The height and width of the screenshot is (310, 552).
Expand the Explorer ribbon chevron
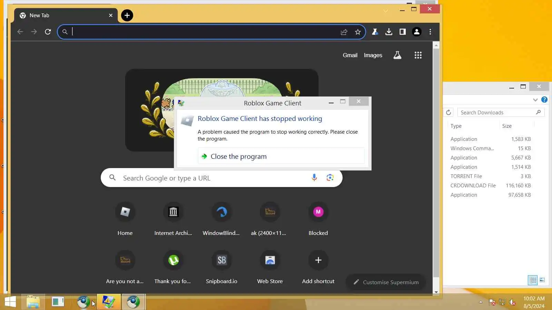535,100
